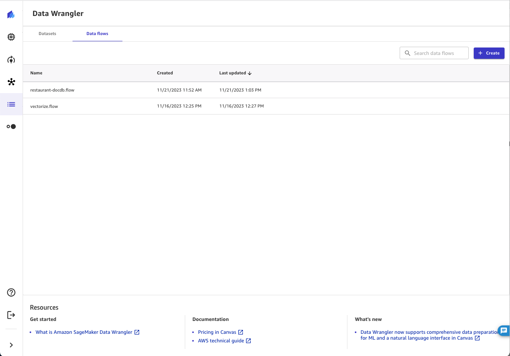Click created date 11/16/2023 12:25 PM
Viewport: 510px width, 356px height.
tap(179, 106)
